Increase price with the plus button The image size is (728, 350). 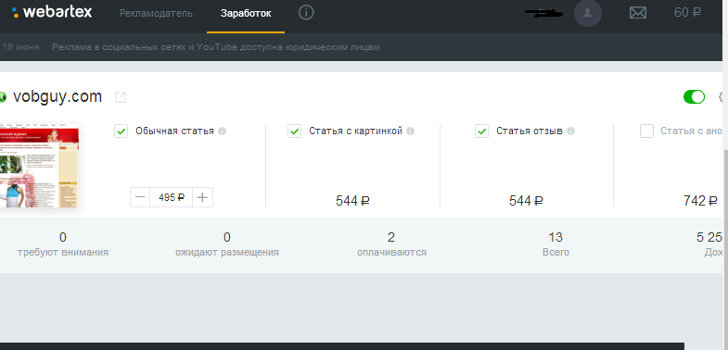[202, 197]
